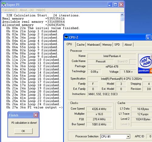
Task: Close the Finish dialog with X
Action: (36, 115)
